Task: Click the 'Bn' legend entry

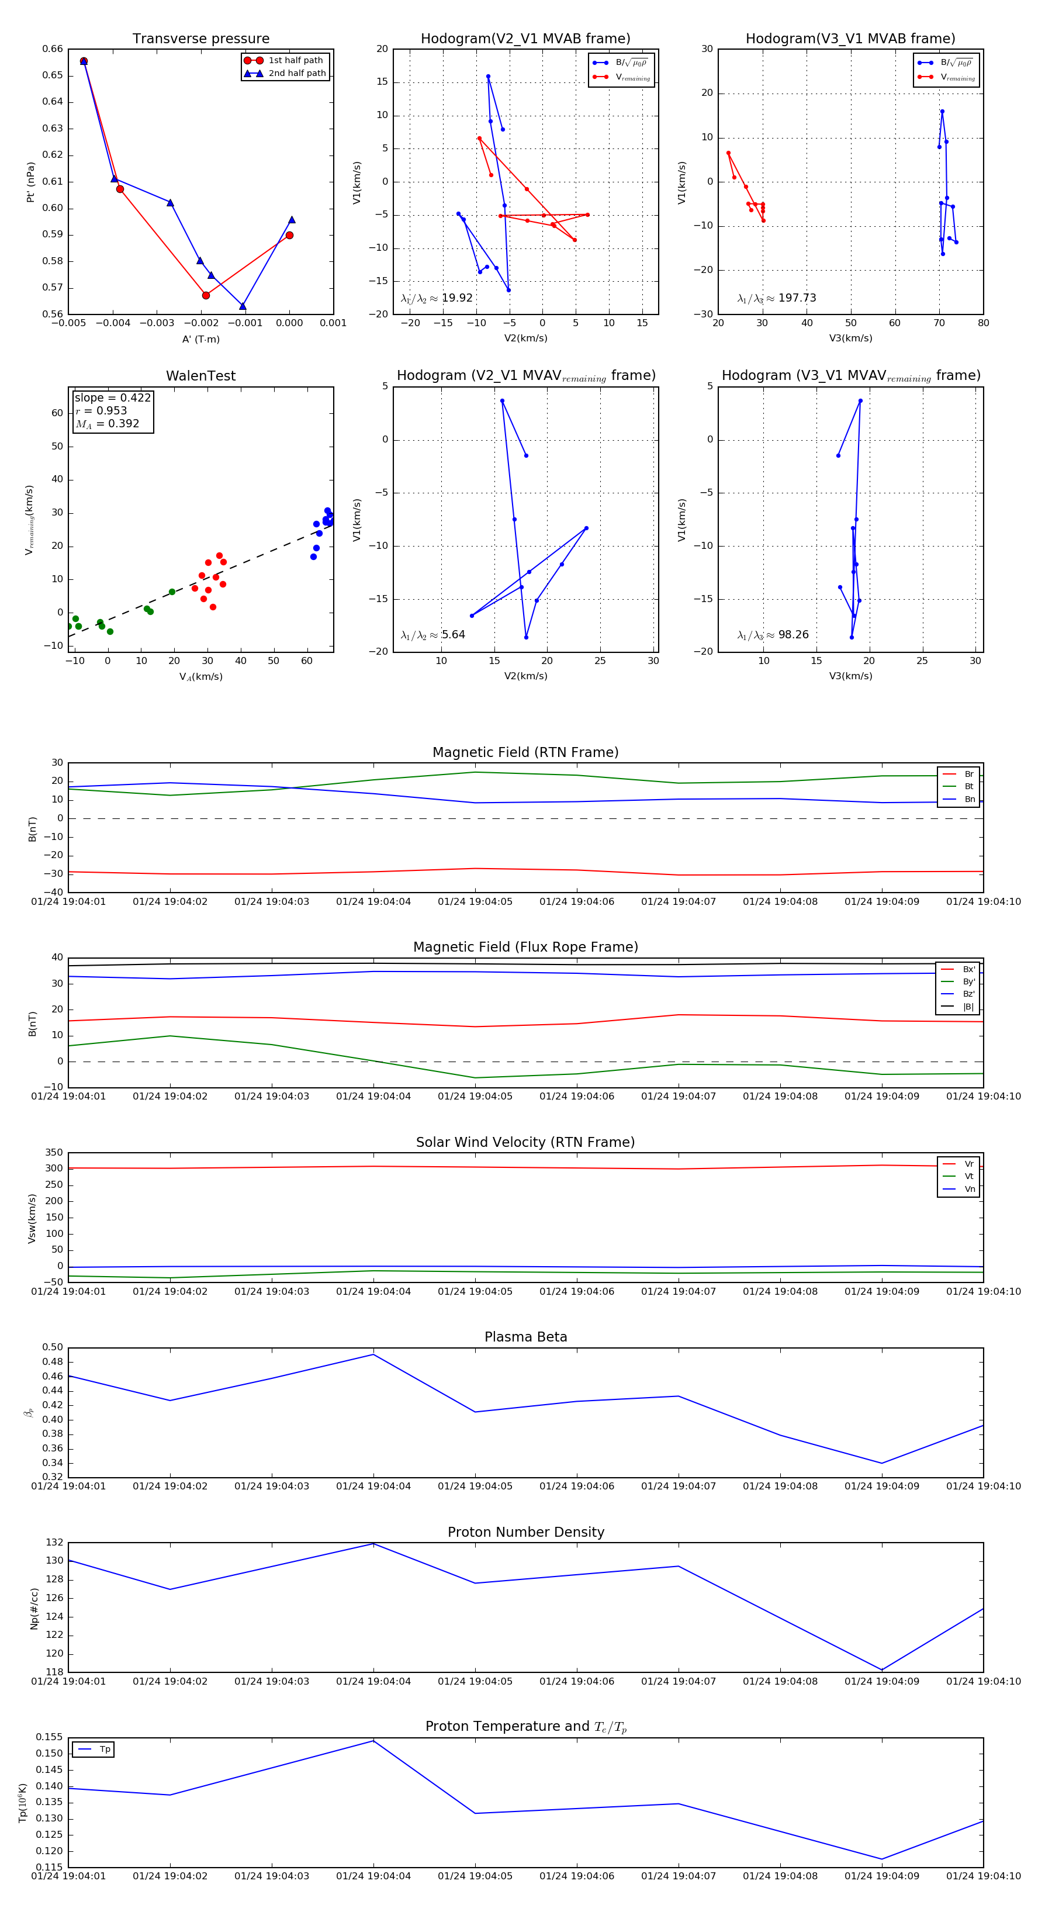Action: [x=958, y=799]
